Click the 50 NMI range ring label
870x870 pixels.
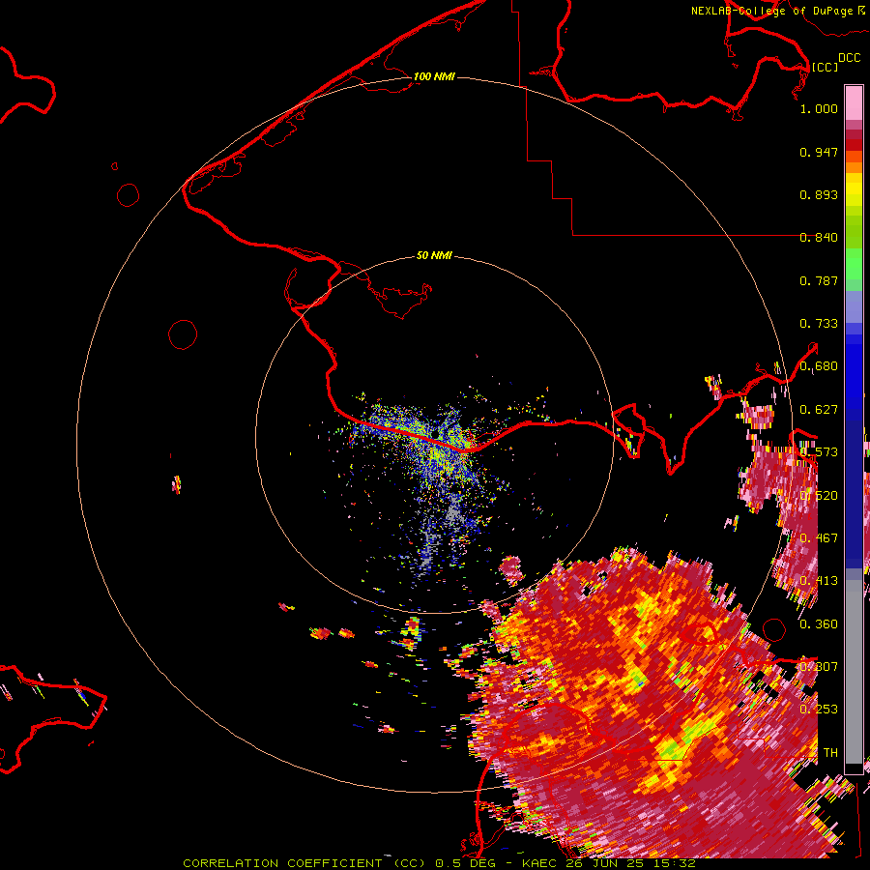click(434, 255)
